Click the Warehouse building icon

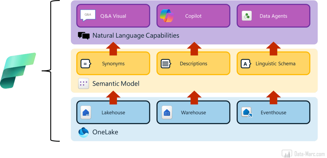coord(167,113)
